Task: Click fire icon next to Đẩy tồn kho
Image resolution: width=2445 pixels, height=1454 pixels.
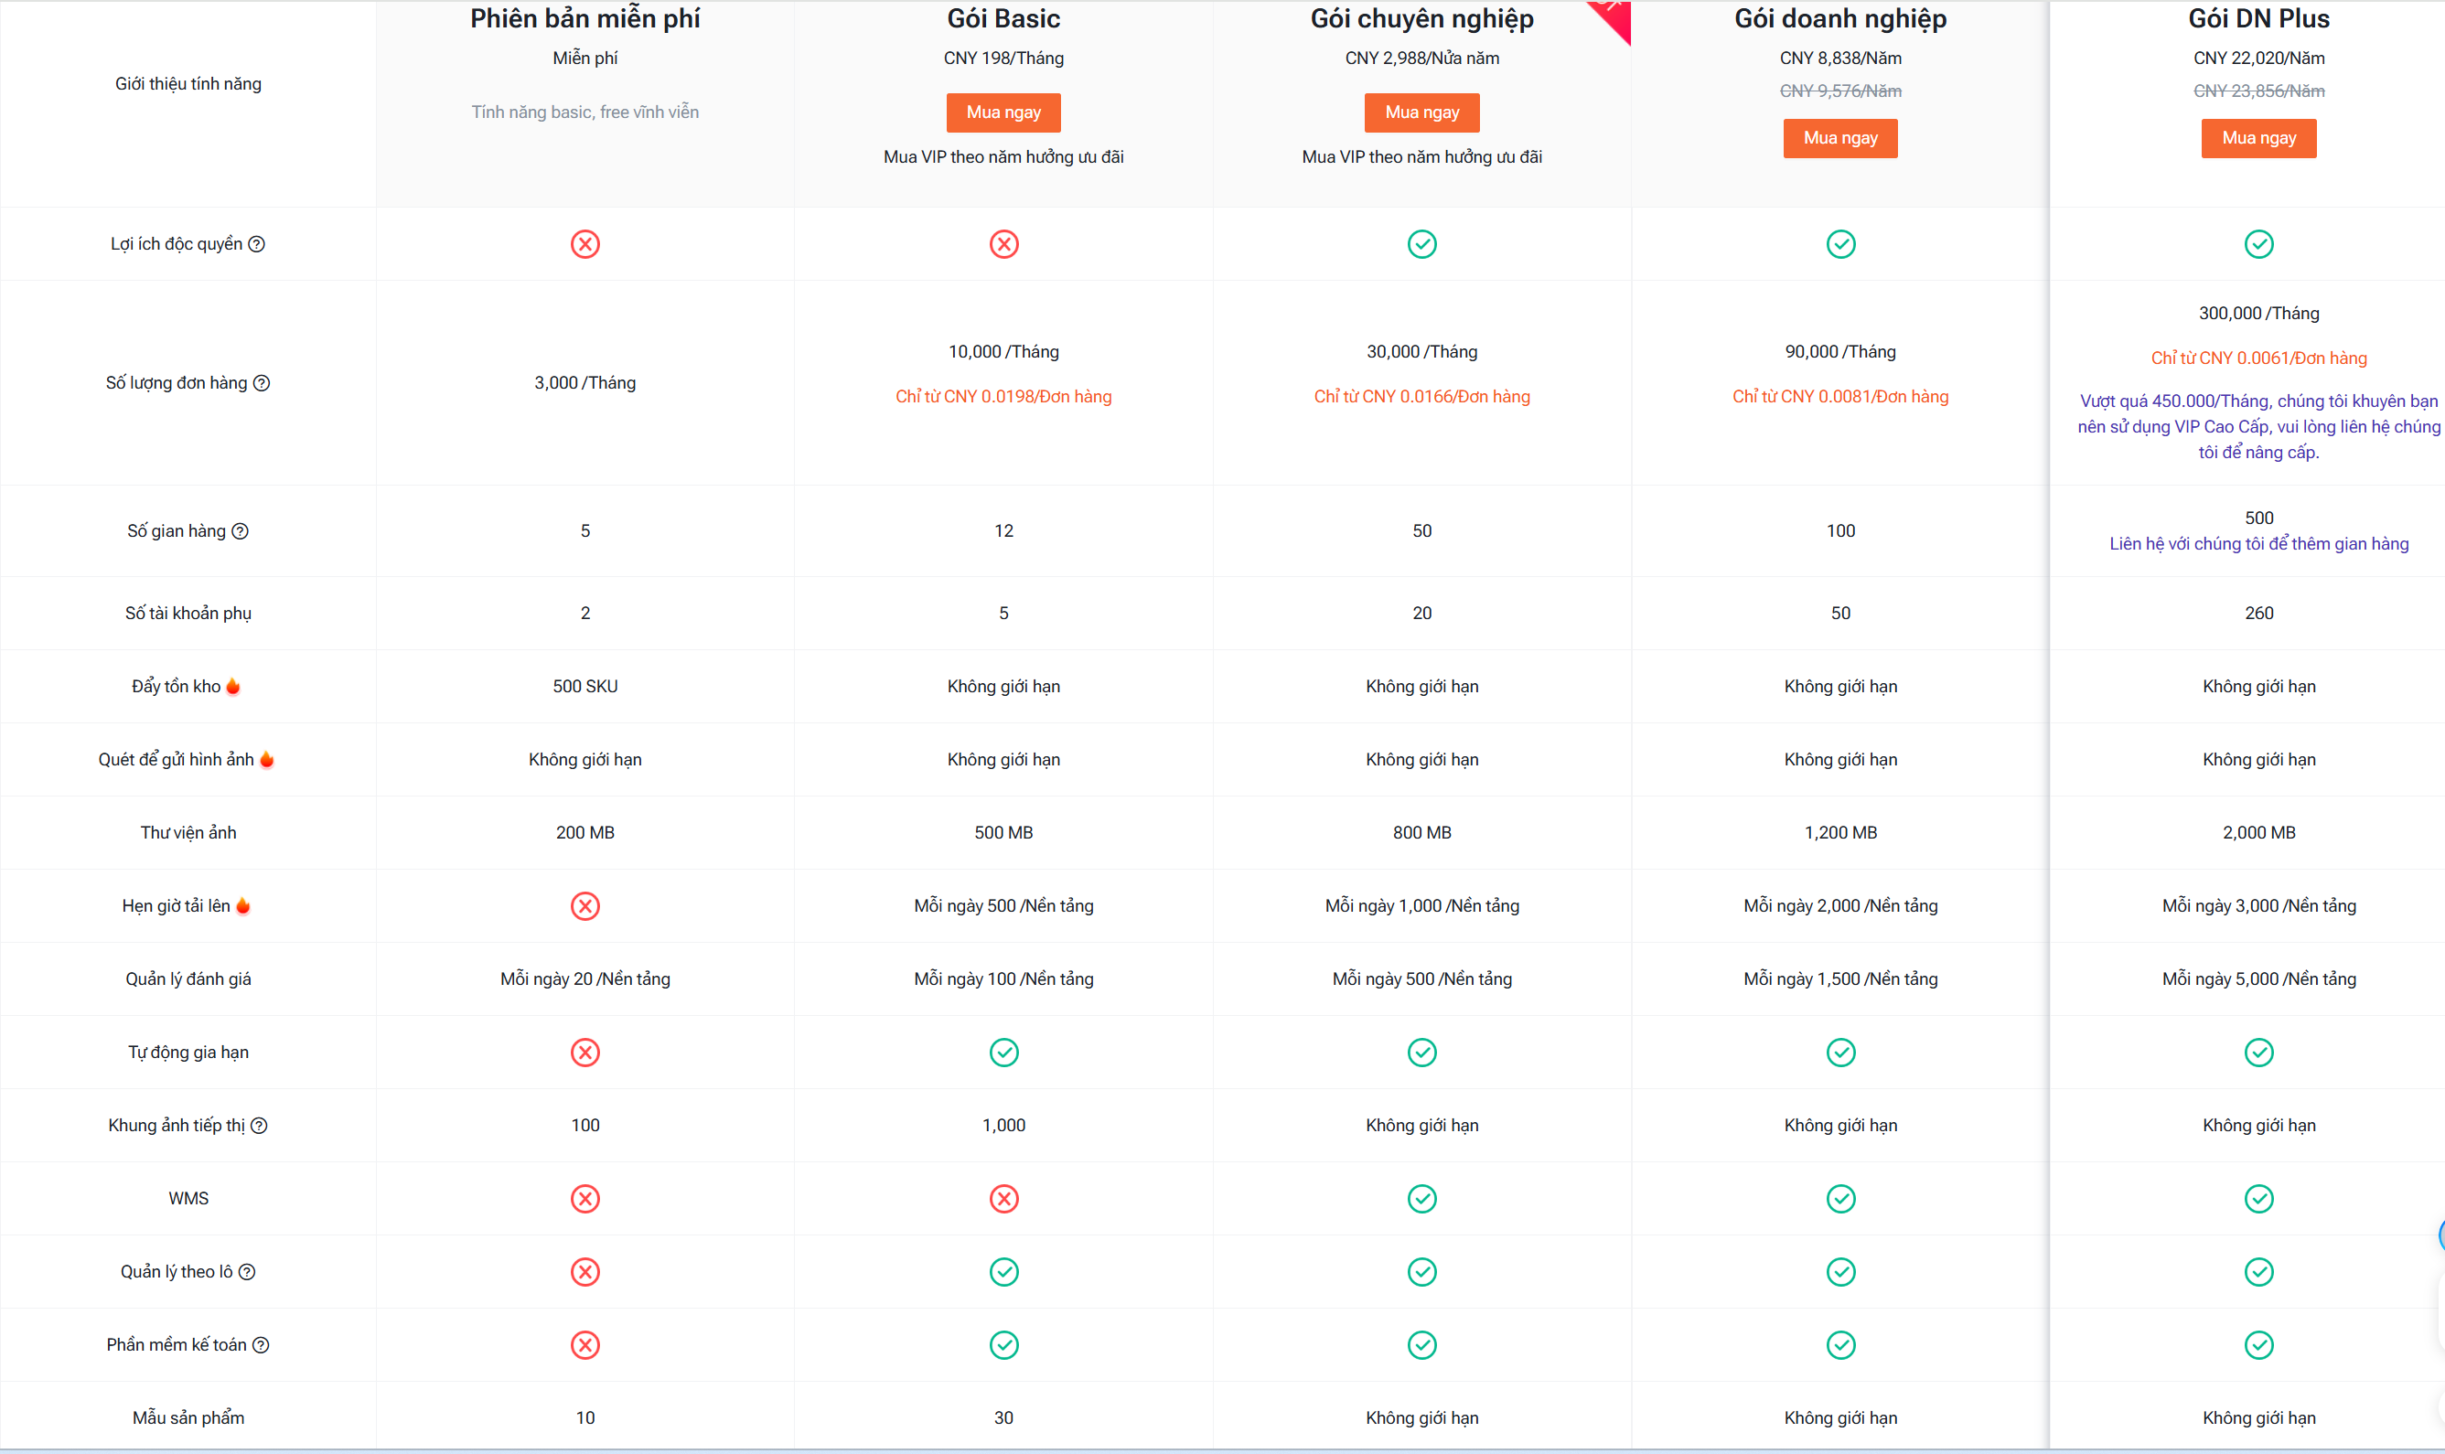Action: pyautogui.click(x=233, y=686)
